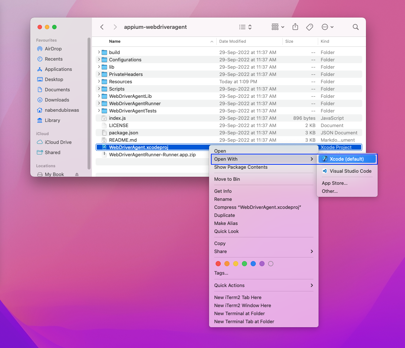The image size is (405, 348).
Task: Open the More actions ellipsis menu
Action: tap(328, 27)
